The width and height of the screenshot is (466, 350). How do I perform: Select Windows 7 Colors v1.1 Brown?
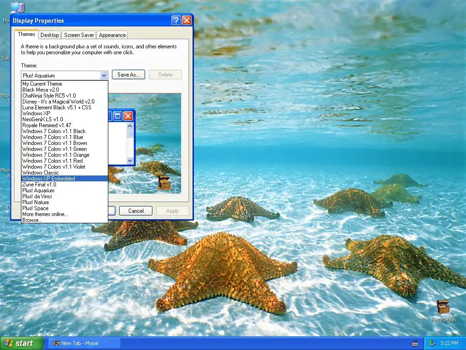(x=65, y=143)
